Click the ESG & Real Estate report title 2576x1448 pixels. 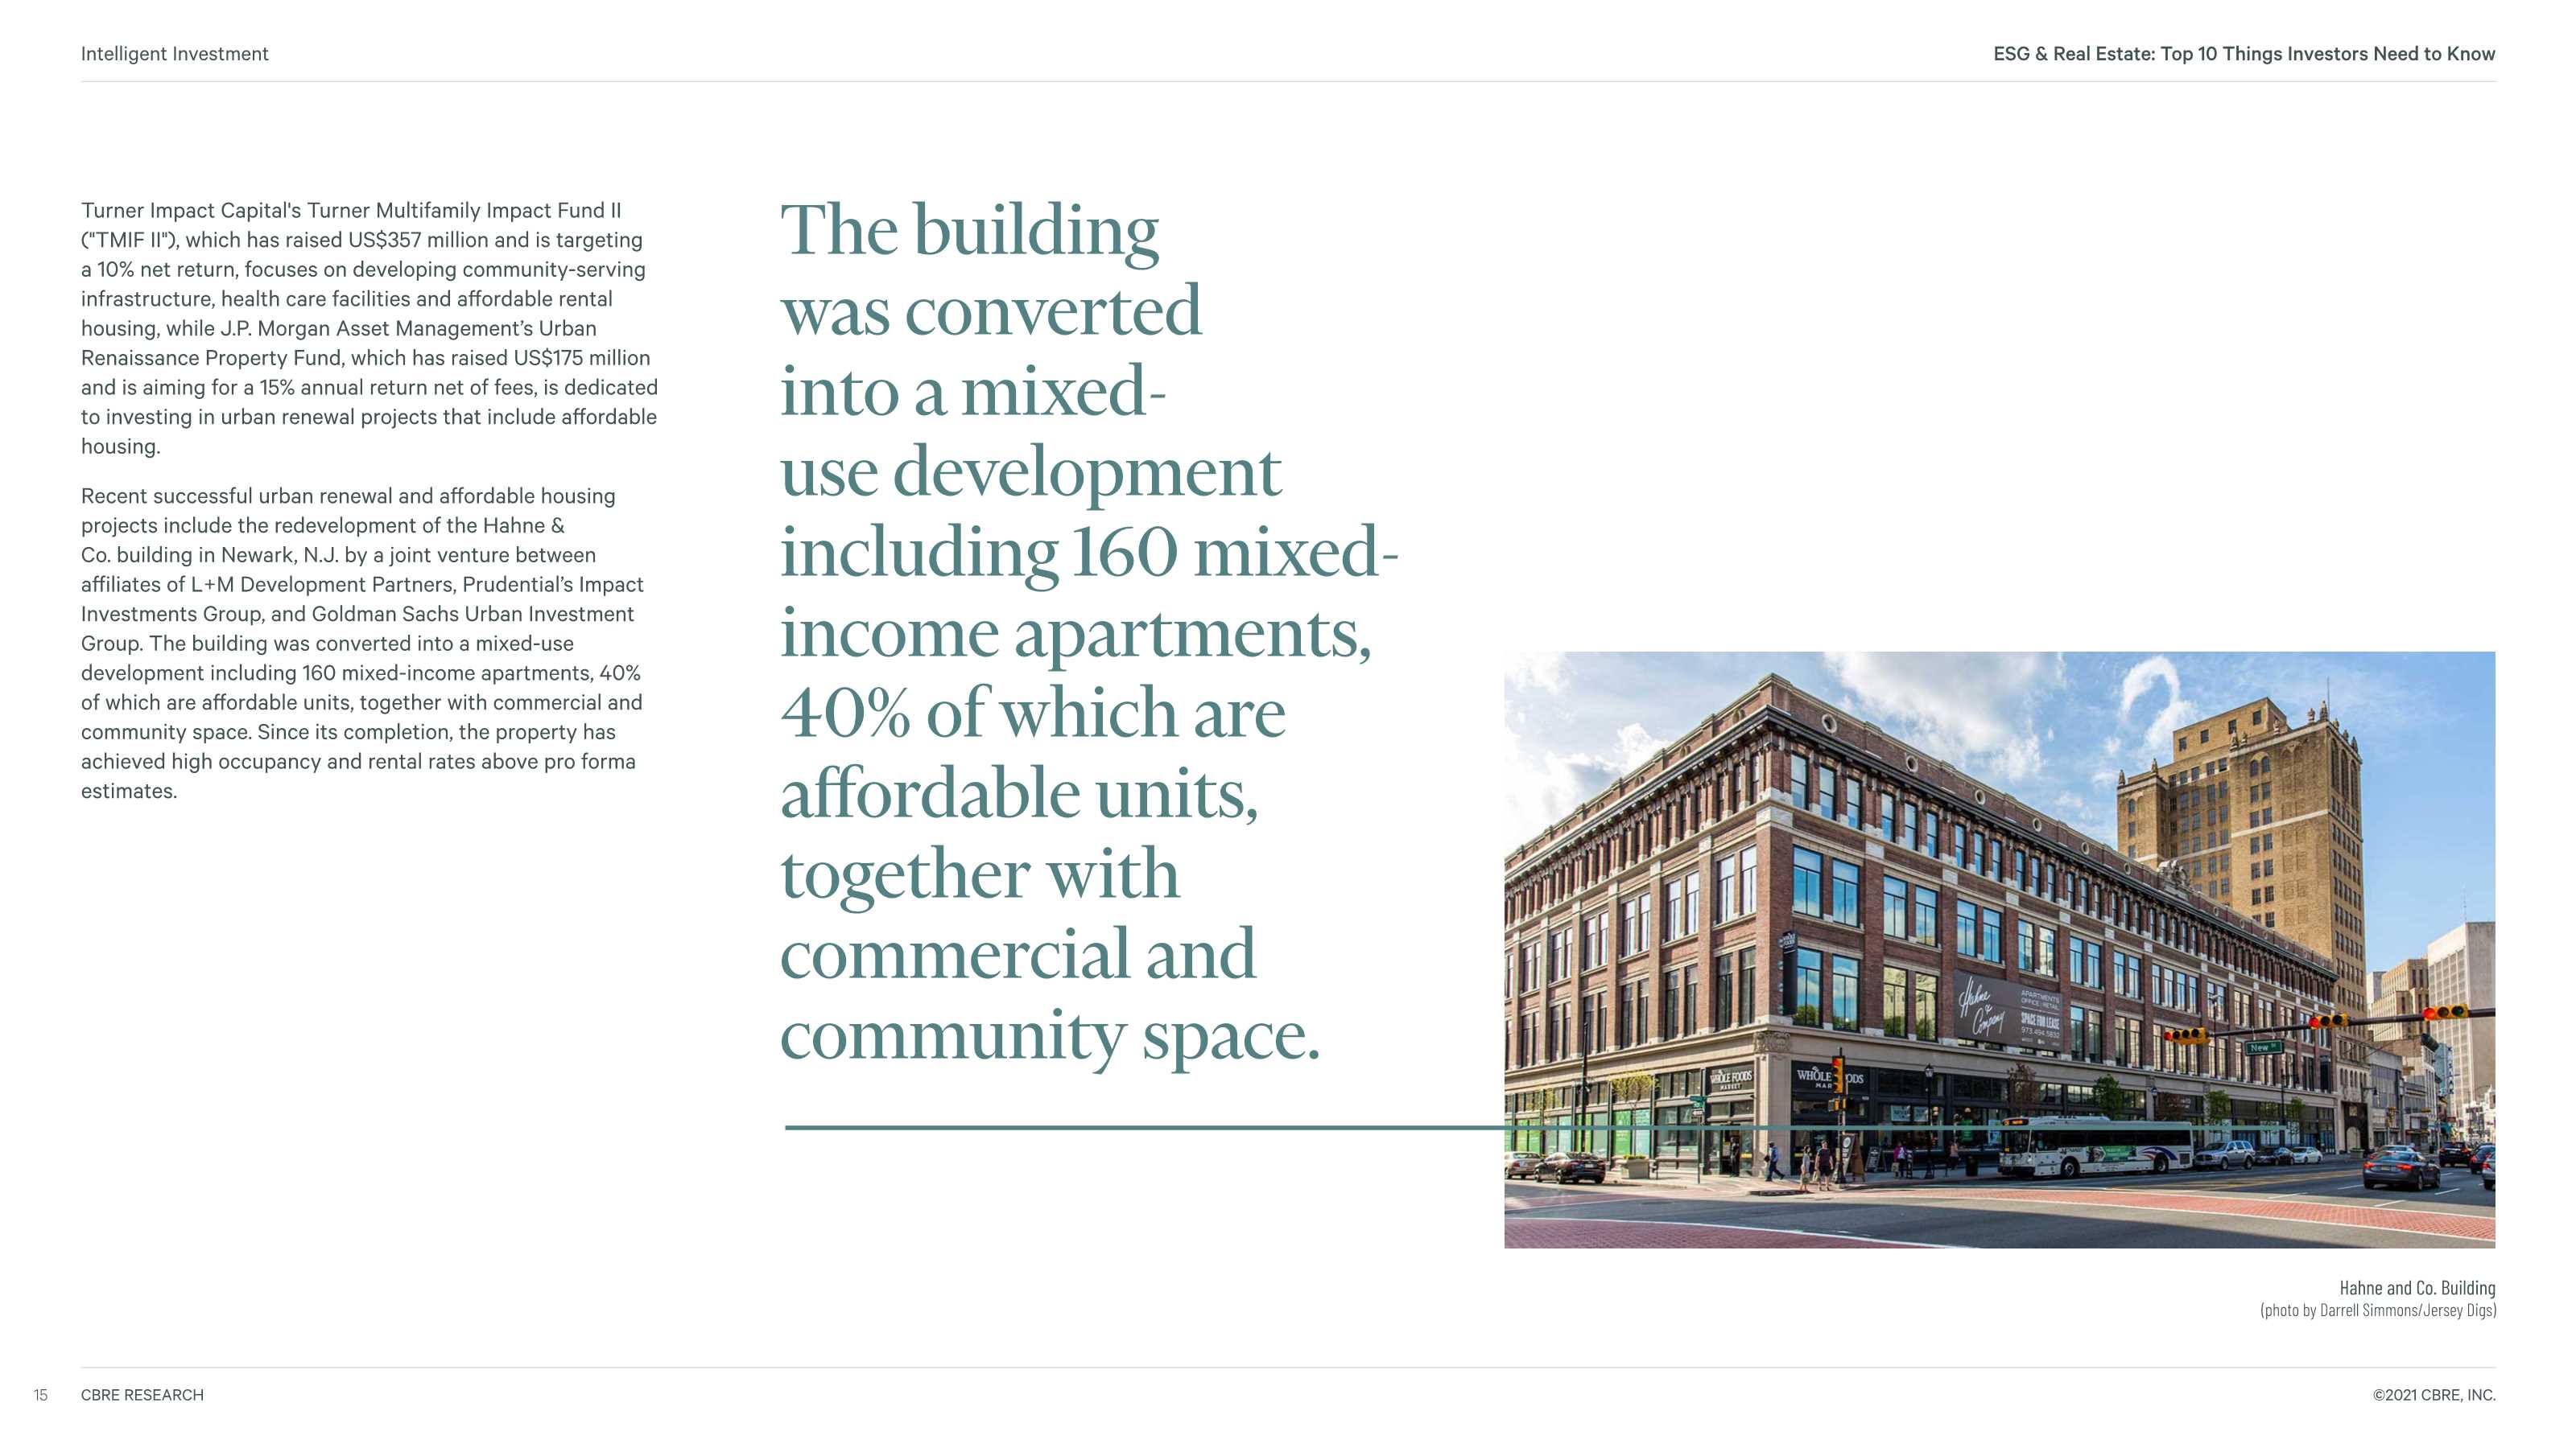2243,54
